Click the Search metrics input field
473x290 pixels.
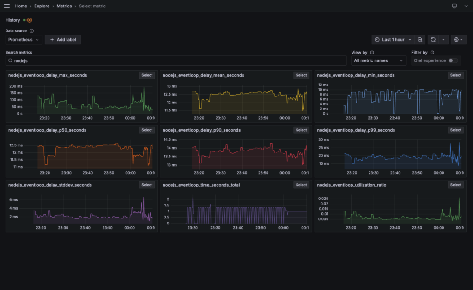[x=176, y=60]
